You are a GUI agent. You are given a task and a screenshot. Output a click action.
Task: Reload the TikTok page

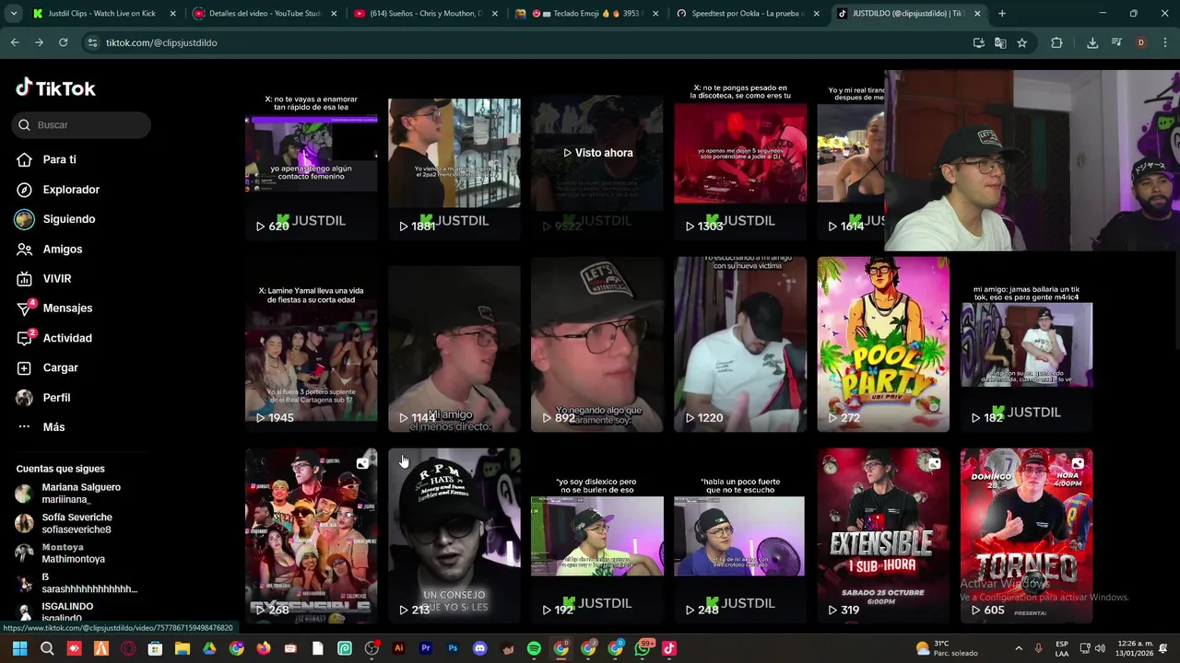(x=63, y=42)
